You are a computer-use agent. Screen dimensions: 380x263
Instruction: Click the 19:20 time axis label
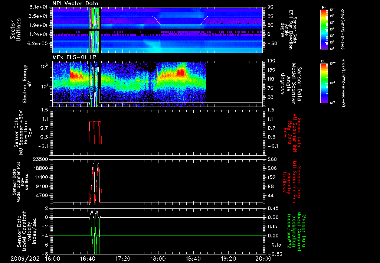228,259
